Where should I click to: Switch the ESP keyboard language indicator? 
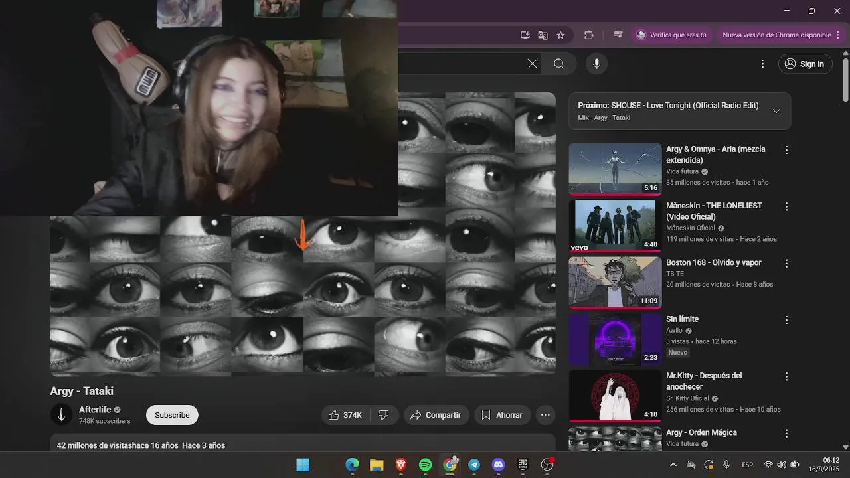pyautogui.click(x=748, y=465)
